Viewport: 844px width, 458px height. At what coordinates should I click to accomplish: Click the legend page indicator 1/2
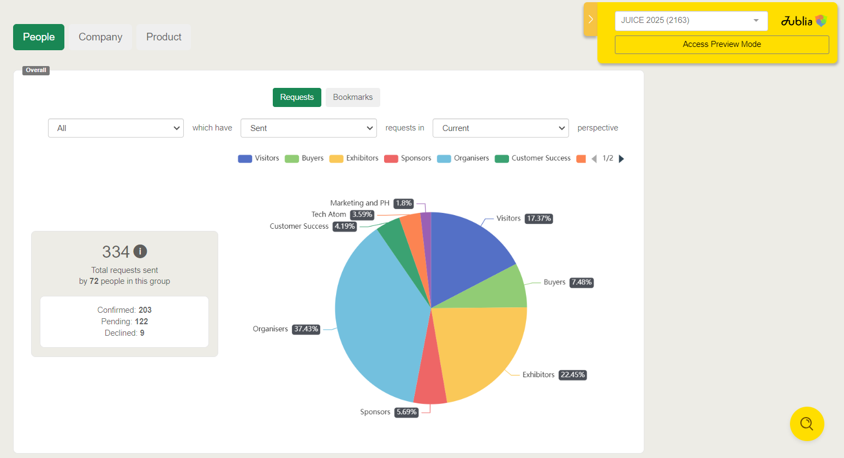point(608,158)
